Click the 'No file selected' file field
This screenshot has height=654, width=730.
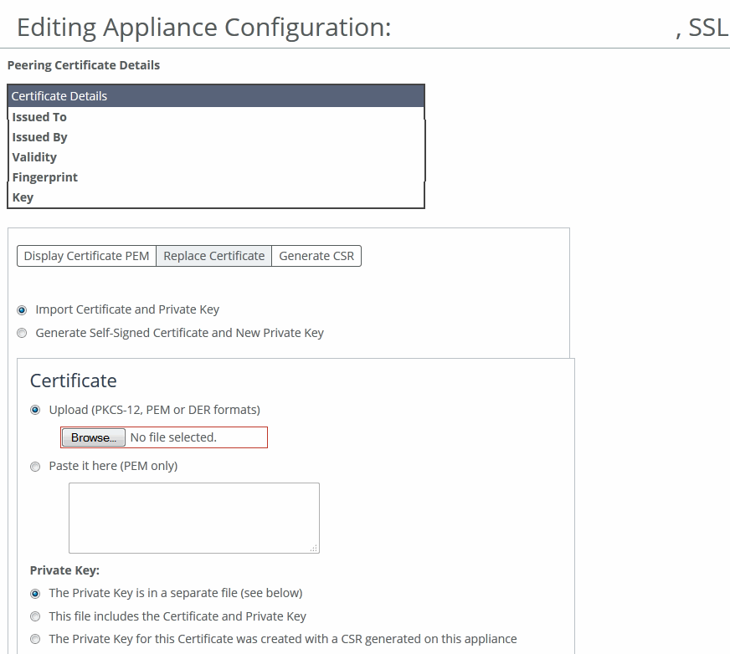coord(193,437)
